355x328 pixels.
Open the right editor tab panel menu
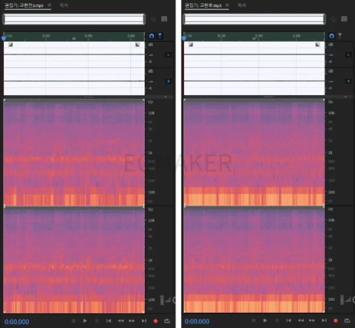(227, 5)
